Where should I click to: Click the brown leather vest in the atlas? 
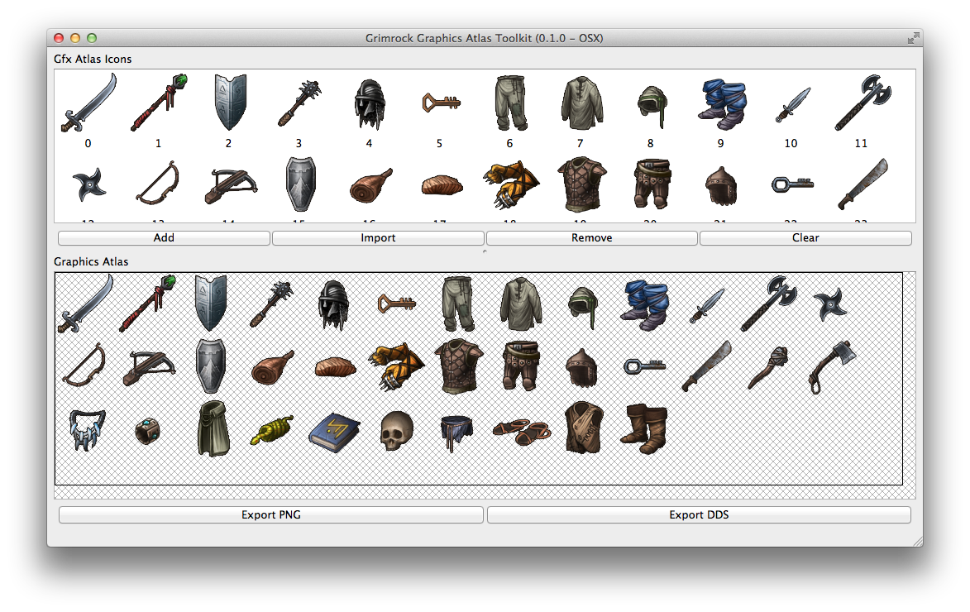point(585,428)
